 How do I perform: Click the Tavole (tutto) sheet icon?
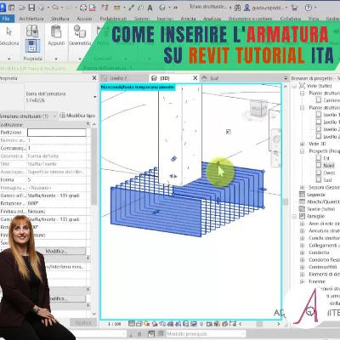tap(302, 209)
